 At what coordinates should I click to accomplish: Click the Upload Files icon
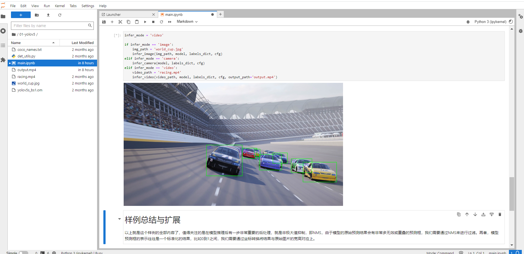click(x=48, y=15)
